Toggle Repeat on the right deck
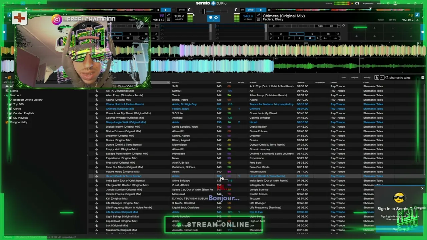Viewport: 427px width, 240px height. [x=380, y=20]
